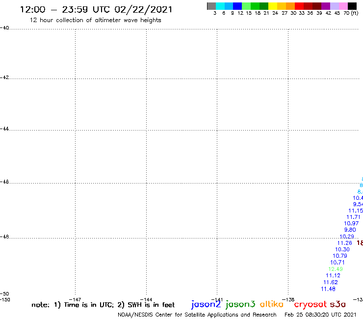Viewport: 363px width, 319px height.
Task: Click the yellow swatch in the color legend
Action: coord(273,6)
